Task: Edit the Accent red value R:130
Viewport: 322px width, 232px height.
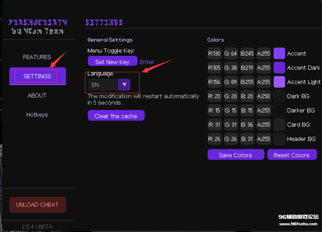Action: 214,53
